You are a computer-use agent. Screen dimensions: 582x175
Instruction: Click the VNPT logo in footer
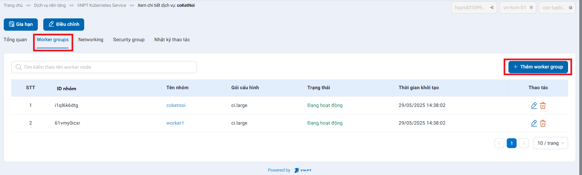point(303,170)
